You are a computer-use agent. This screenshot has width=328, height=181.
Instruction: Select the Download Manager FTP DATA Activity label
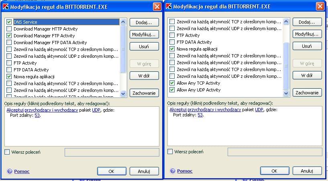(x=50, y=43)
